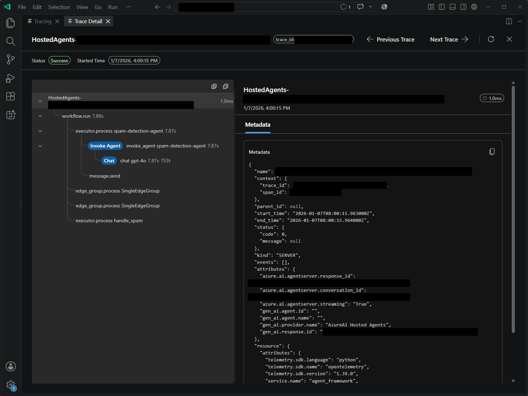Image resolution: width=528 pixels, height=396 pixels.
Task: Open the overflow menu ellipsis in menu bar
Action: click(129, 7)
